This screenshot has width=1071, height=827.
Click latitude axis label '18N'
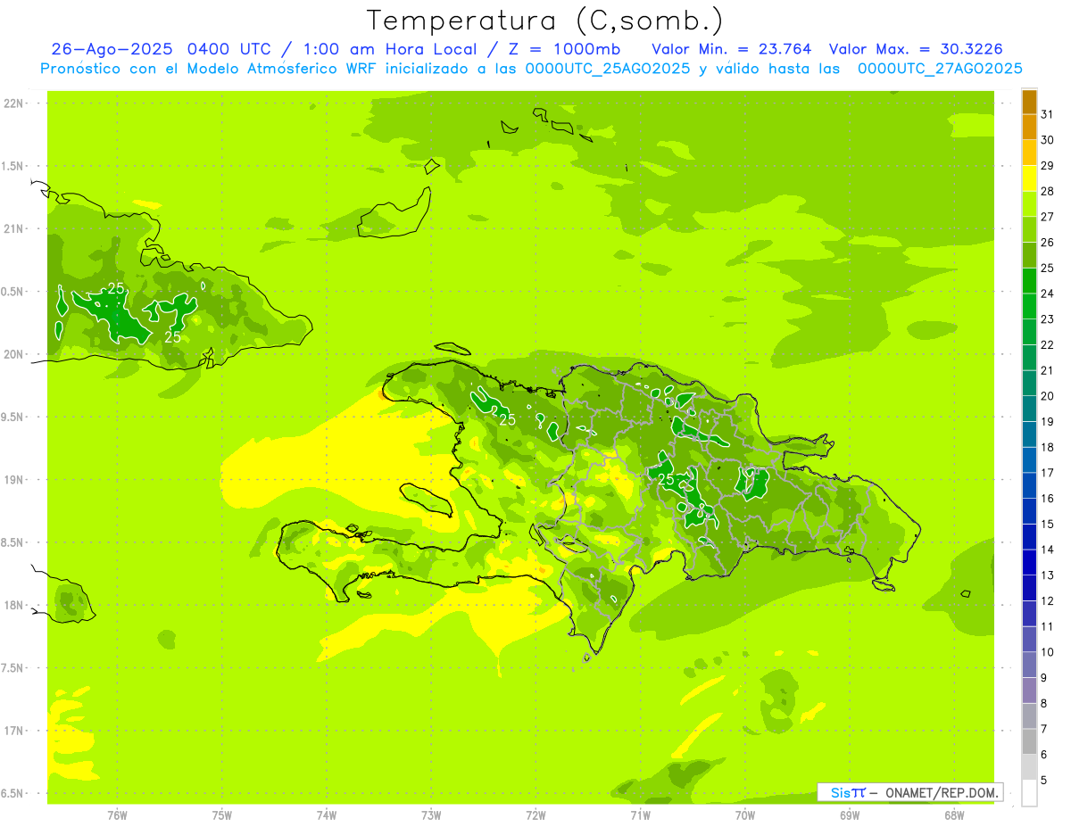13,606
